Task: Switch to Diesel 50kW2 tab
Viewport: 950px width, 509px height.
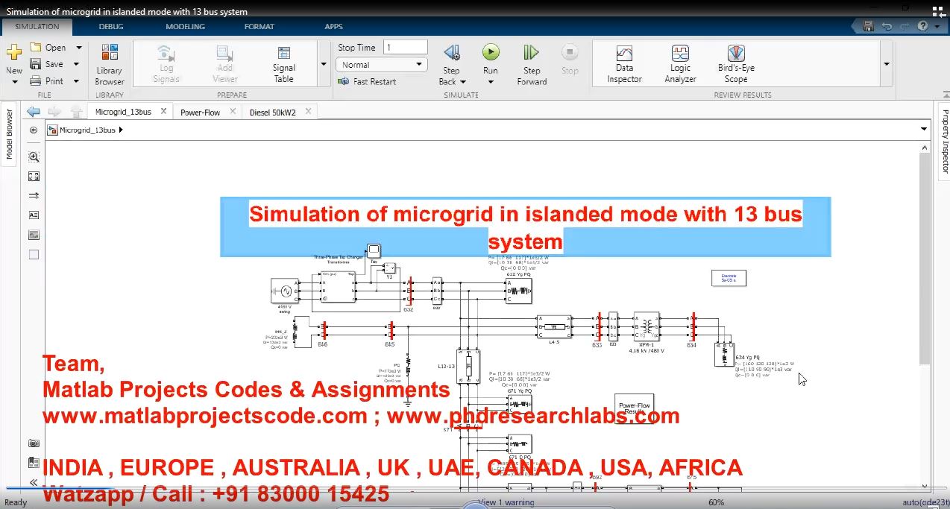Action: coord(272,113)
